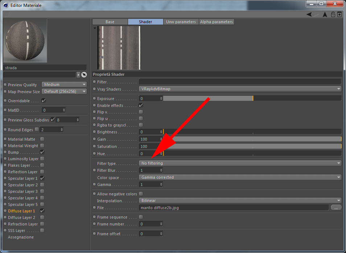The width and height of the screenshot is (346, 253).
Task: Uncheck the Bump layer checkbox
Action: pyautogui.click(x=42, y=152)
